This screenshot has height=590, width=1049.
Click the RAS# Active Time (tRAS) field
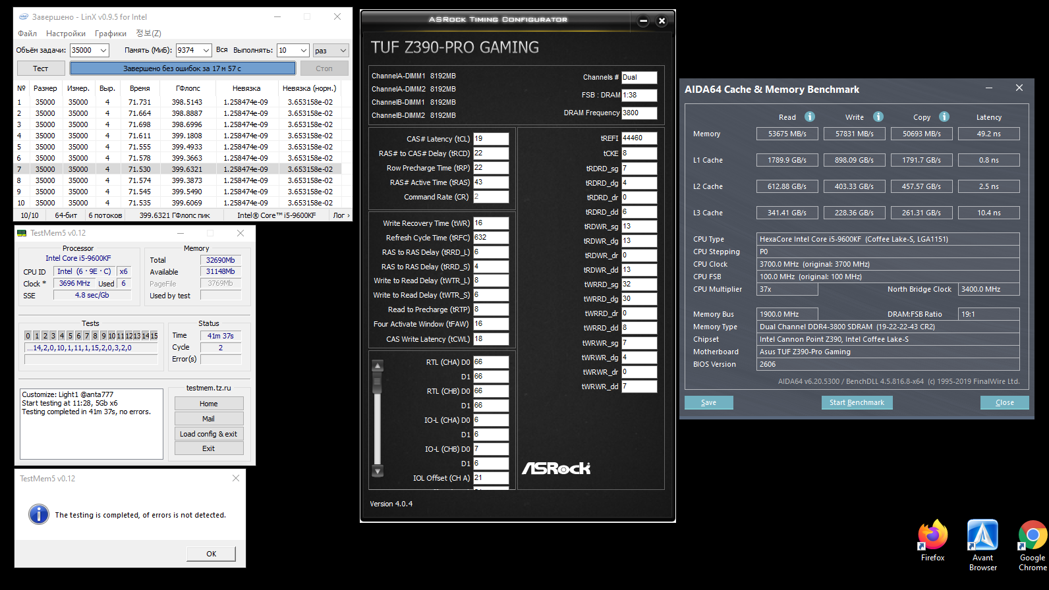(491, 182)
